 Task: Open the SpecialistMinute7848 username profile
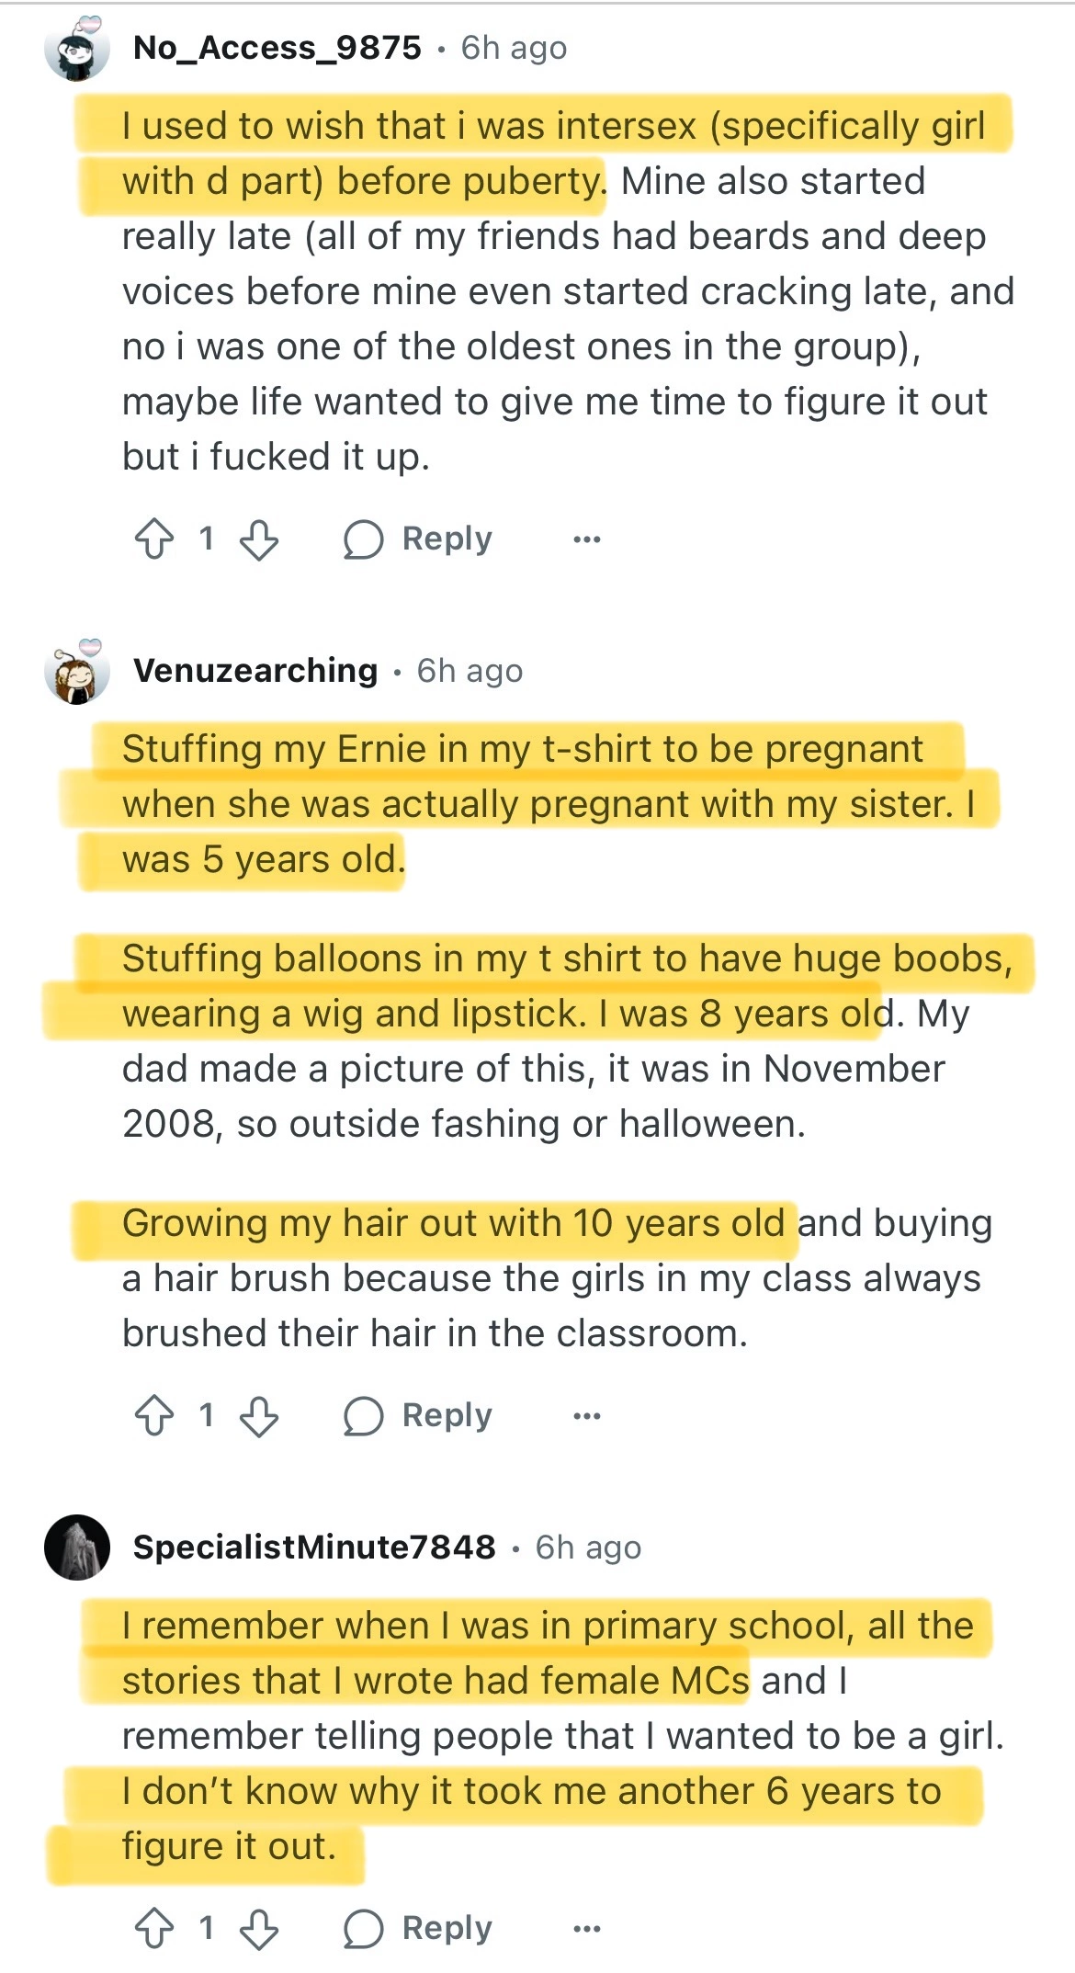pos(314,1548)
